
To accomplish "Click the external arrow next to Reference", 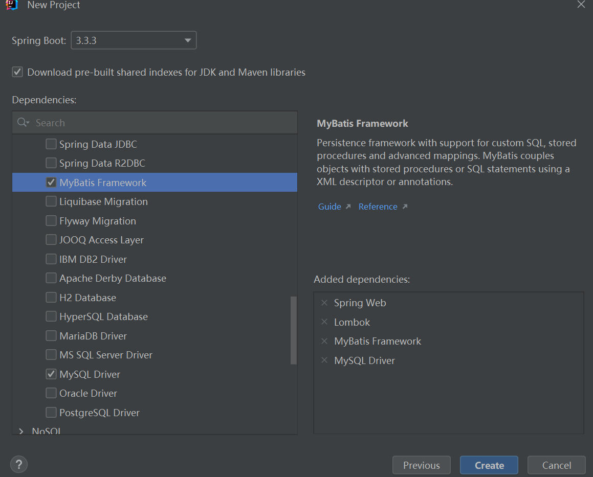I will click(405, 207).
